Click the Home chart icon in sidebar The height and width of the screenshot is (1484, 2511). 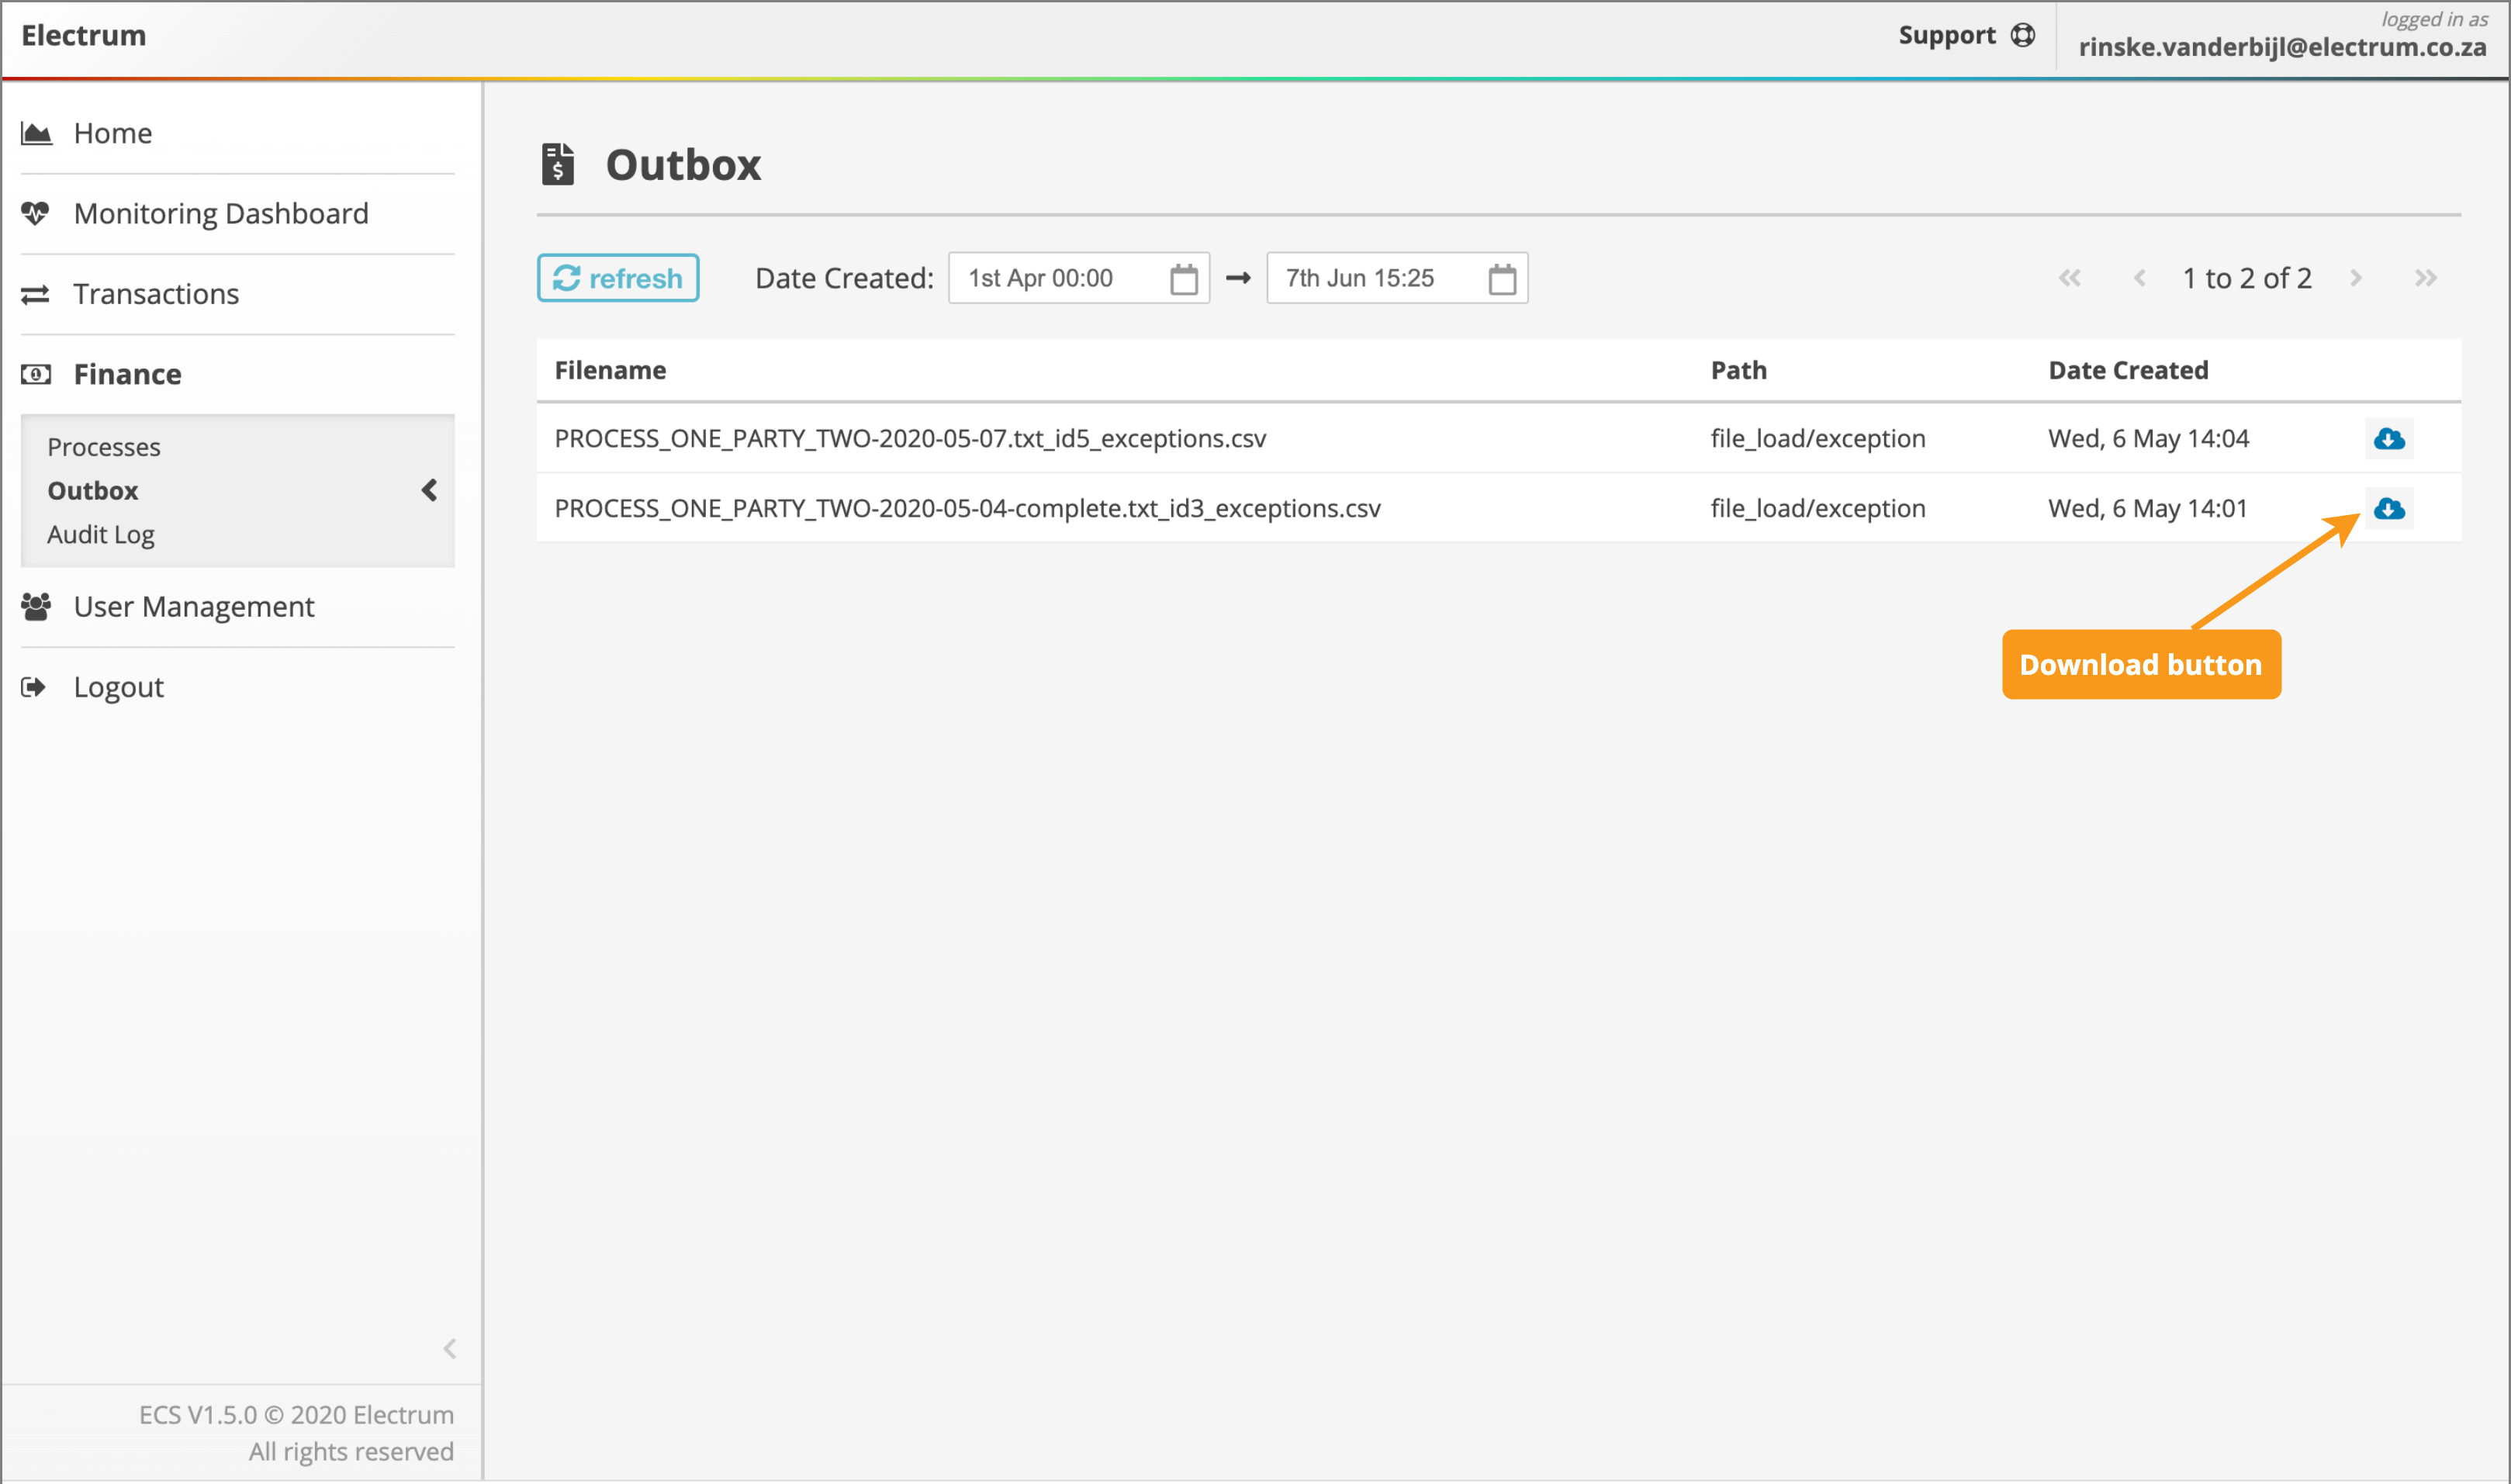36,133
